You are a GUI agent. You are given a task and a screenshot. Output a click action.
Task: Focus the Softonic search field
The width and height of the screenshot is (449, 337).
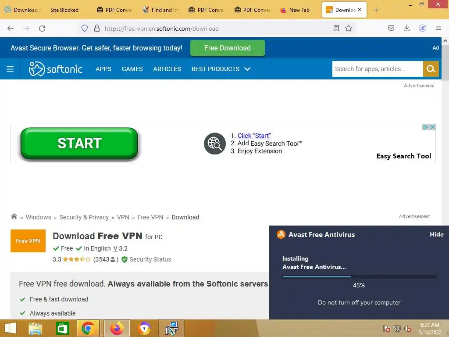pyautogui.click(x=378, y=69)
